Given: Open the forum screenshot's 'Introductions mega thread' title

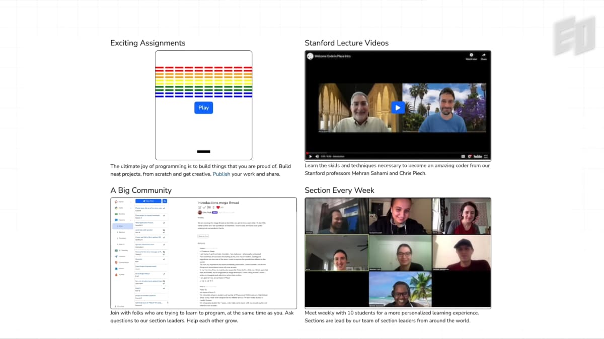Looking at the screenshot, I should (218, 203).
